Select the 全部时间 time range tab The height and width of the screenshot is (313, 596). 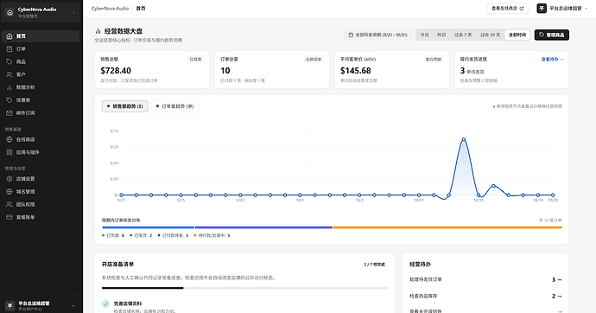point(517,35)
